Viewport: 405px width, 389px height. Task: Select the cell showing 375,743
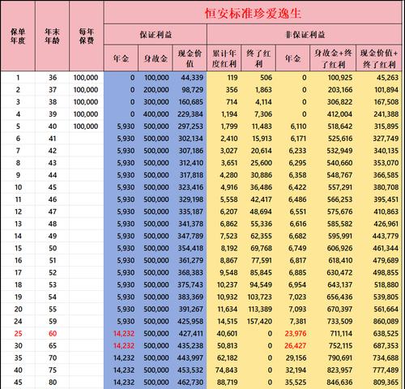190,284
